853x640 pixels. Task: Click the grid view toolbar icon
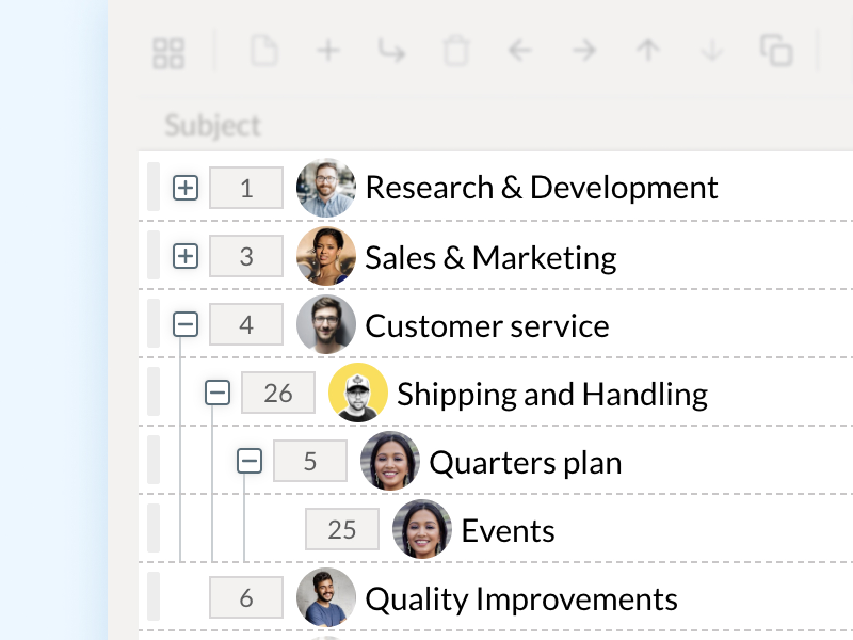click(x=168, y=53)
